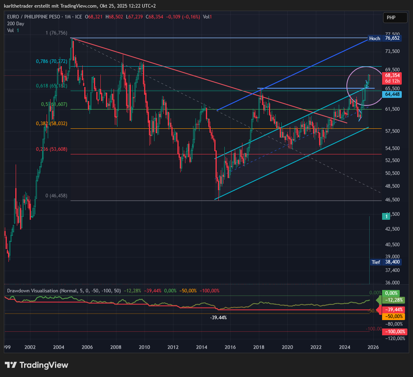Image resolution: width=413 pixels, height=377 pixels.
Task: Select the Vol indicator legend
Action: [11, 30]
